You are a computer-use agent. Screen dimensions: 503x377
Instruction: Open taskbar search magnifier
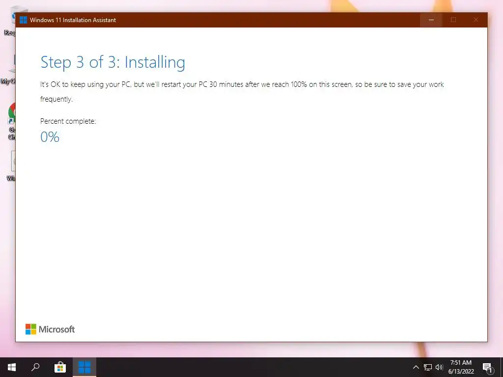35,367
